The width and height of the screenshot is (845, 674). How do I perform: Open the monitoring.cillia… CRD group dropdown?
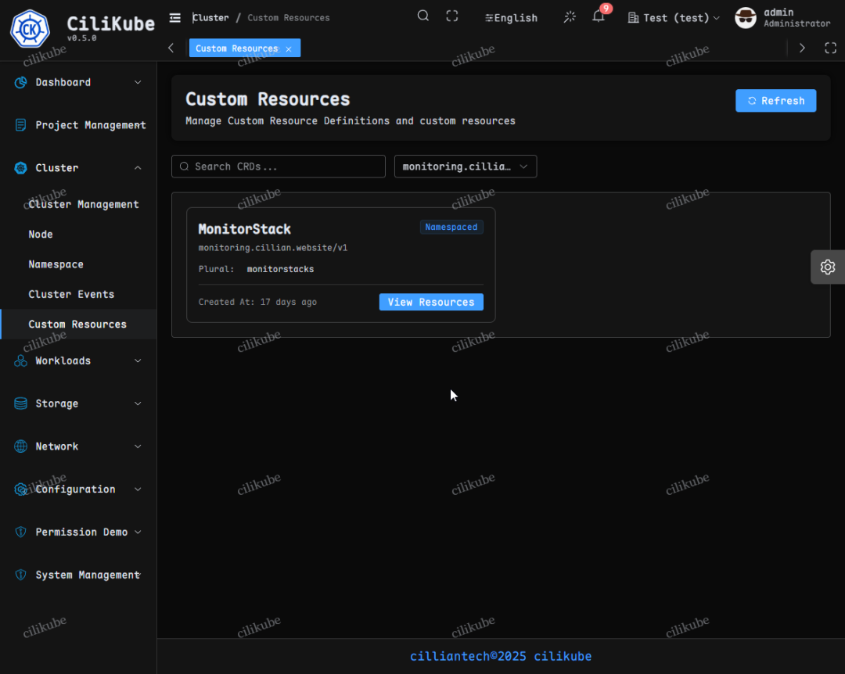[x=465, y=166]
